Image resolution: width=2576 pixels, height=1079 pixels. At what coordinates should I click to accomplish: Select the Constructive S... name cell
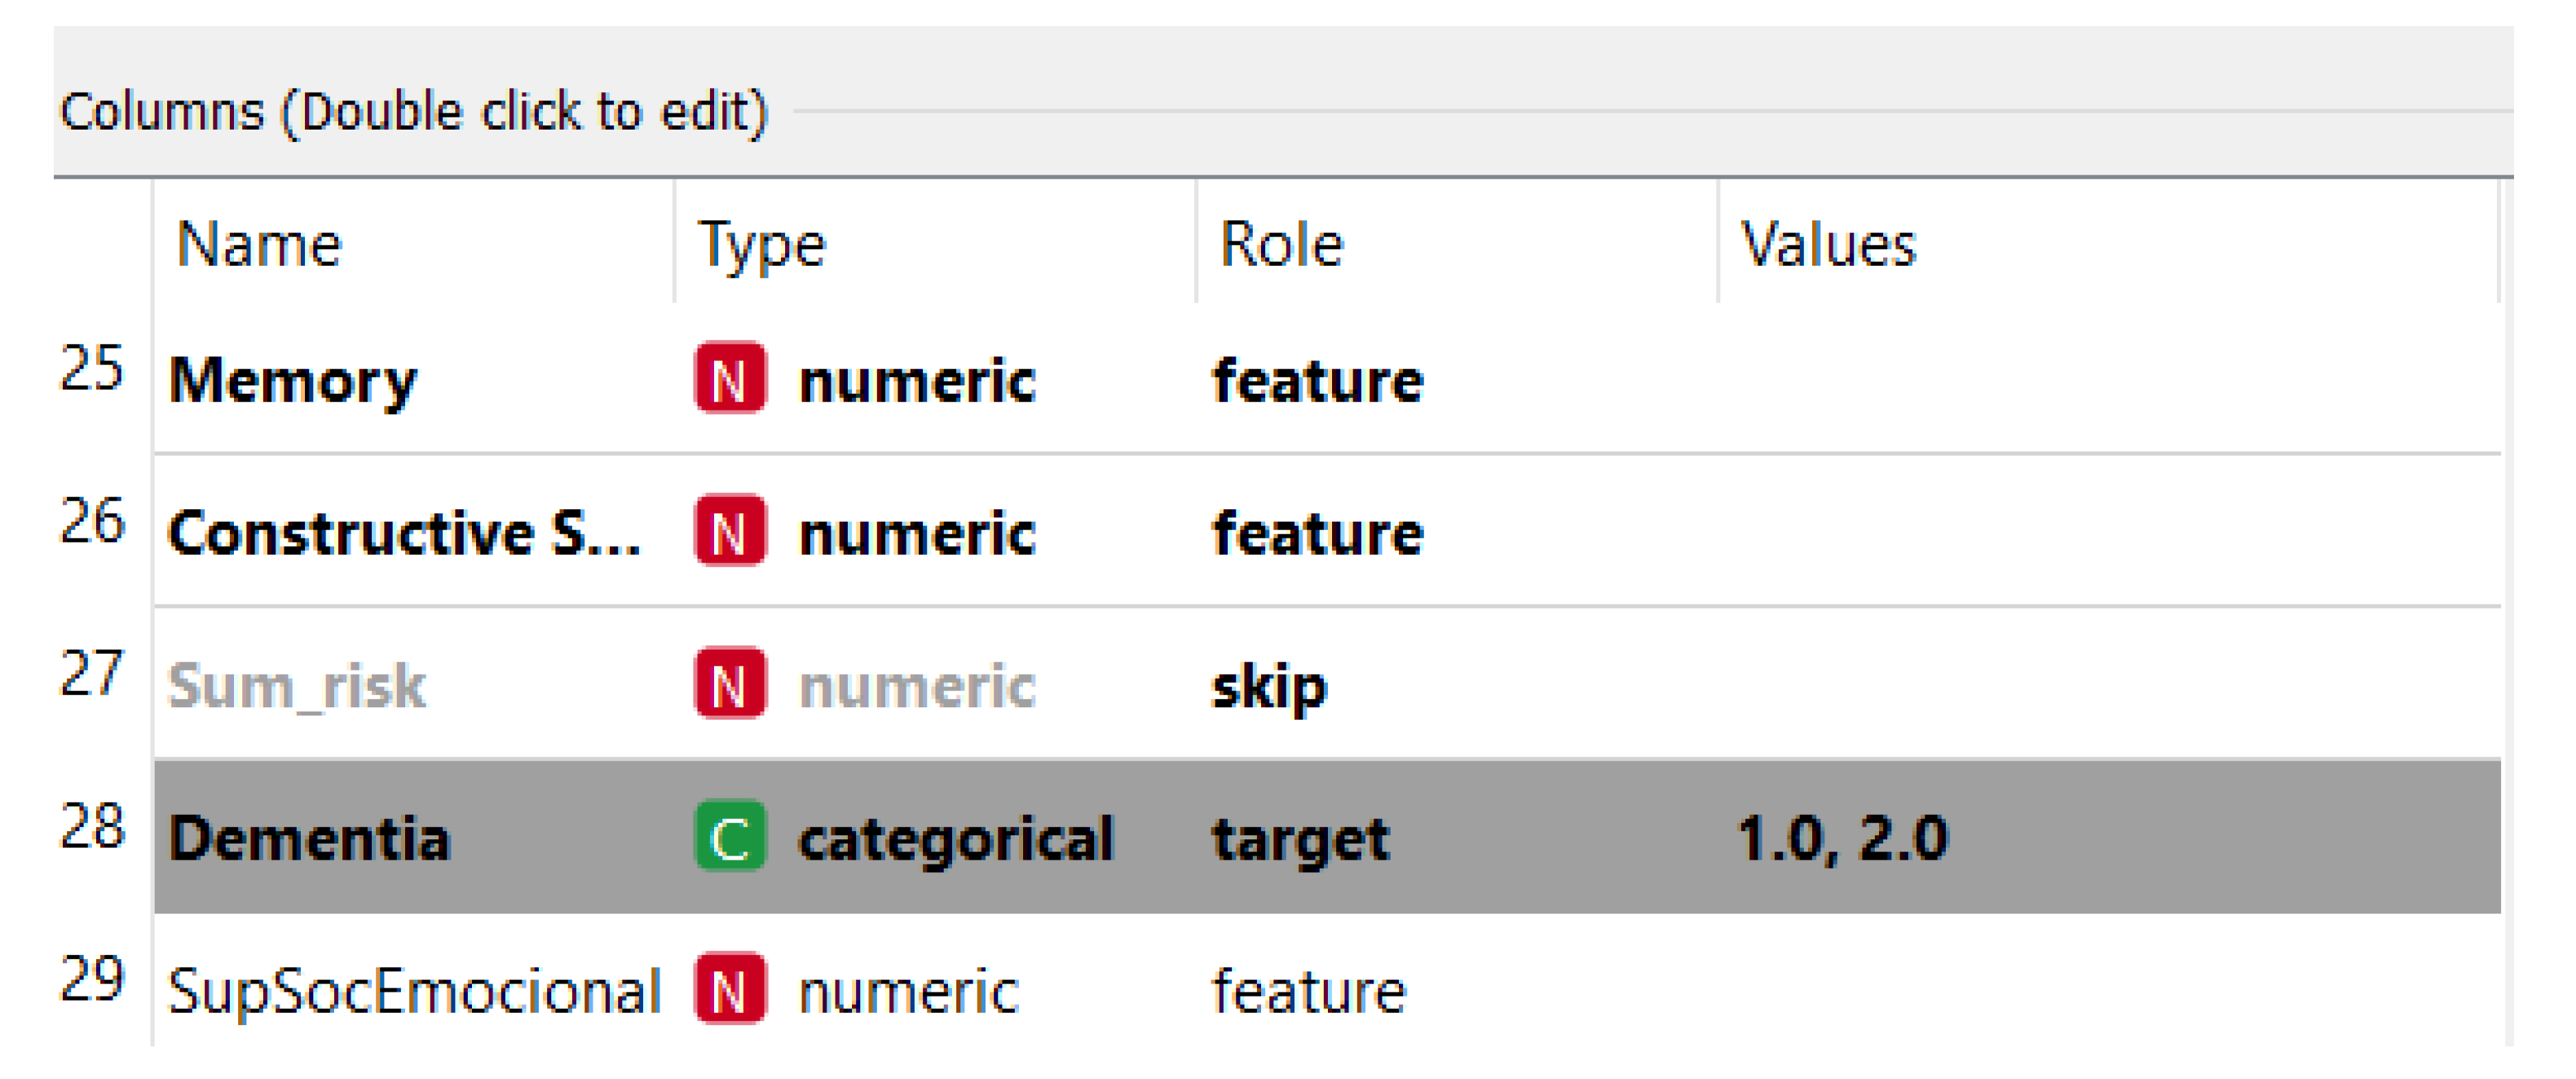click(x=404, y=533)
